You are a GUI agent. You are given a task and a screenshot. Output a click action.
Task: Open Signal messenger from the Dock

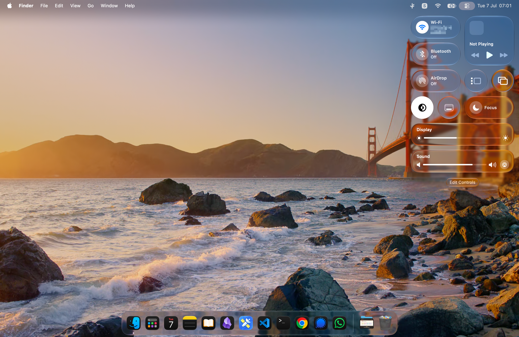tap(321, 323)
